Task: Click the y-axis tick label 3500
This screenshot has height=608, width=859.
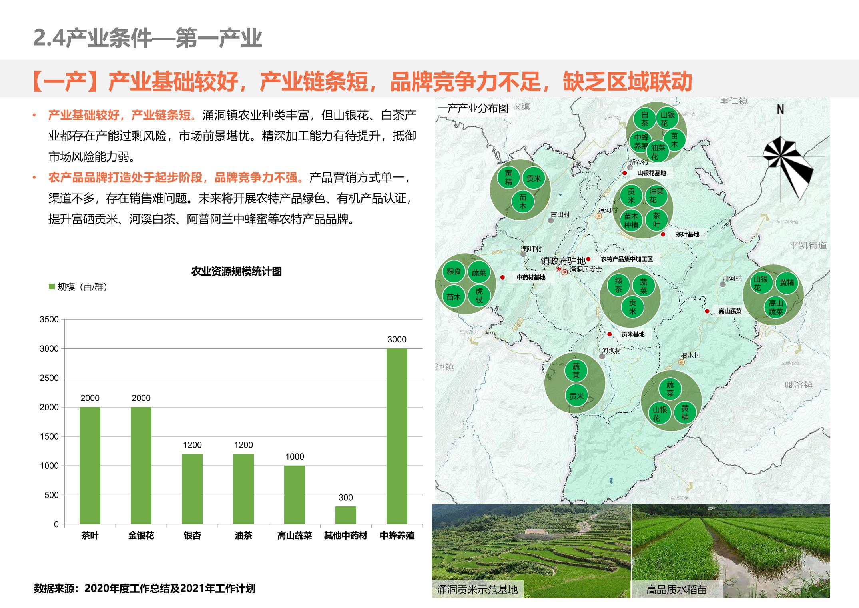Action: point(49,319)
